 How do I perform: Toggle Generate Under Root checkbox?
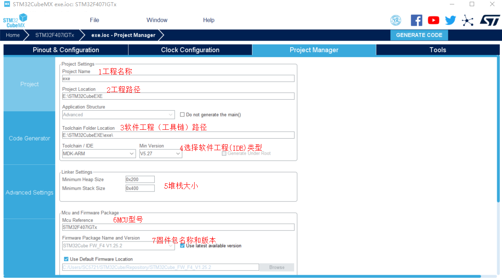pos(224,153)
